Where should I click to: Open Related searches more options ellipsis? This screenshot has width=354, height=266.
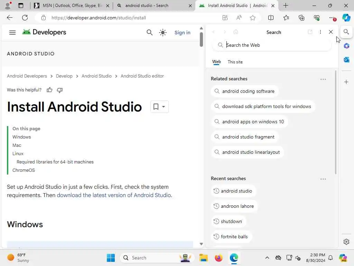pyautogui.click(x=323, y=79)
